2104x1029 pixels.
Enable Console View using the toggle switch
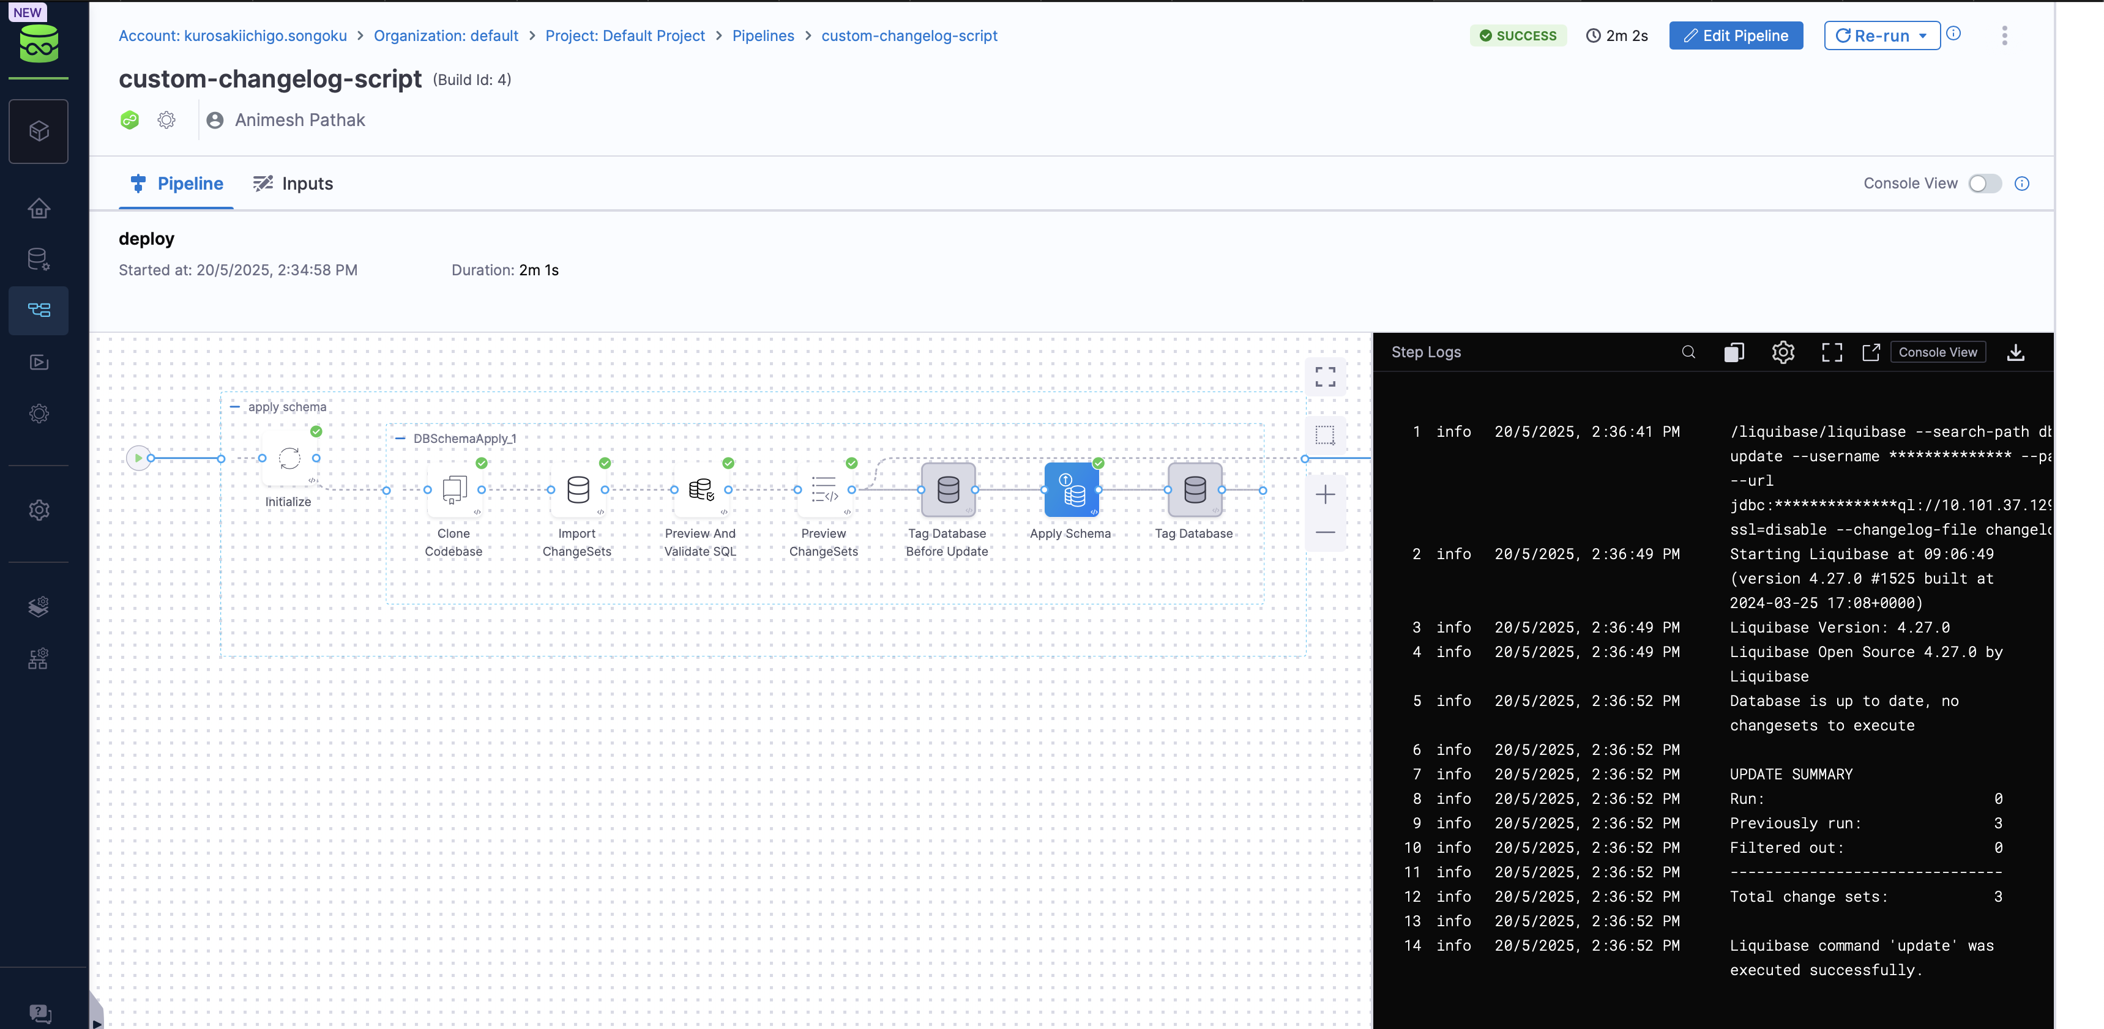point(1985,183)
